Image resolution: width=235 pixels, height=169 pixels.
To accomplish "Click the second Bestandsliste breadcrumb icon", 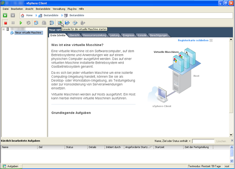I will click(x=66, y=16).
